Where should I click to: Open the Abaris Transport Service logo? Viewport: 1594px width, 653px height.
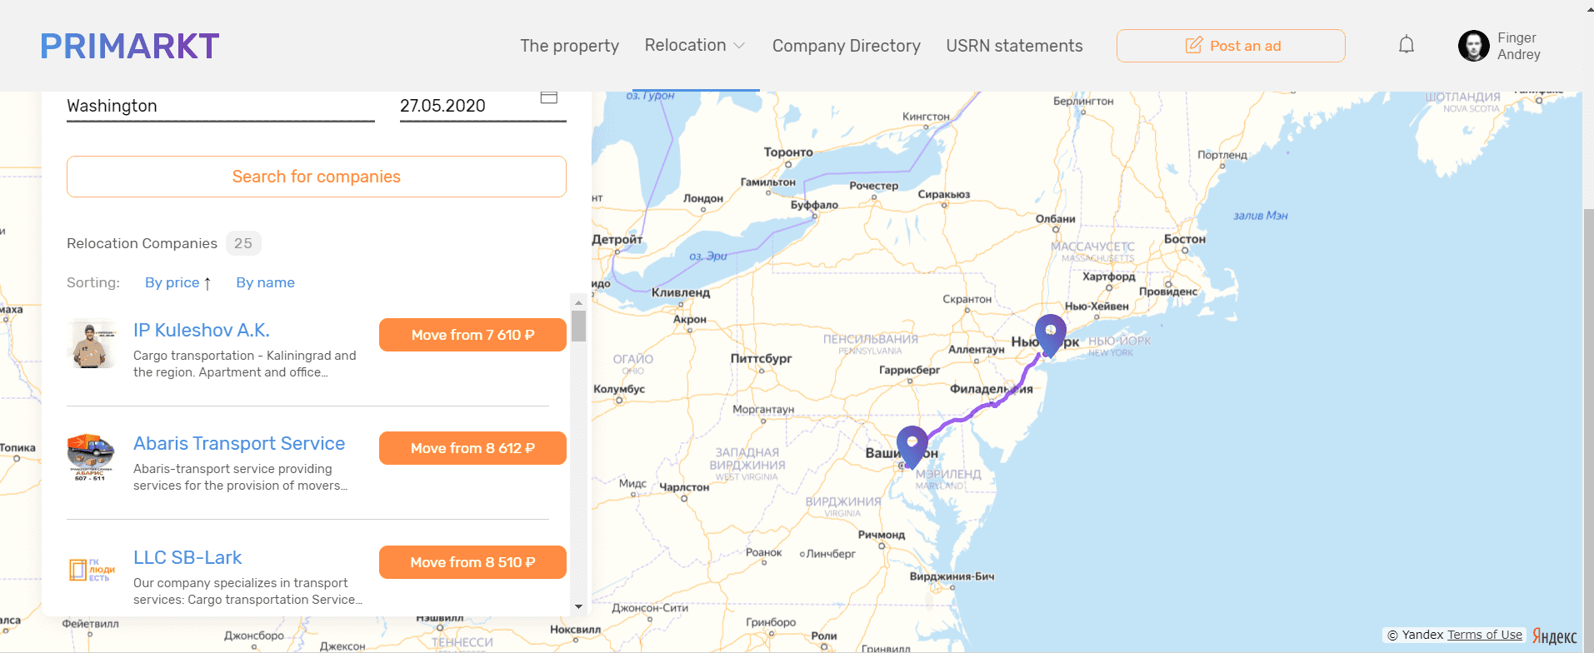click(x=92, y=456)
